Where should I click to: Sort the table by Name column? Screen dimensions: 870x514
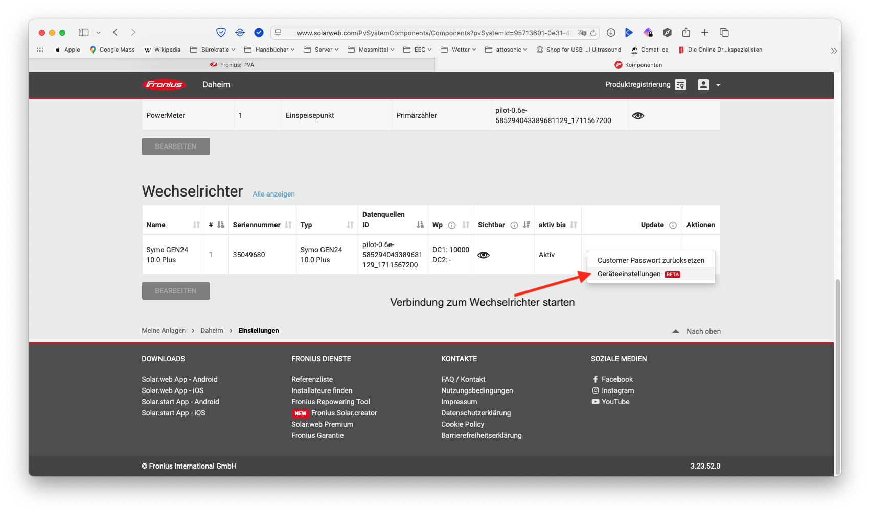[196, 225]
